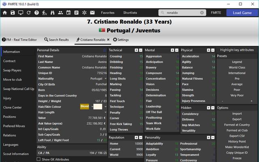Click Highlight key attributes
The height and width of the screenshot is (162, 259).
tap(237, 50)
